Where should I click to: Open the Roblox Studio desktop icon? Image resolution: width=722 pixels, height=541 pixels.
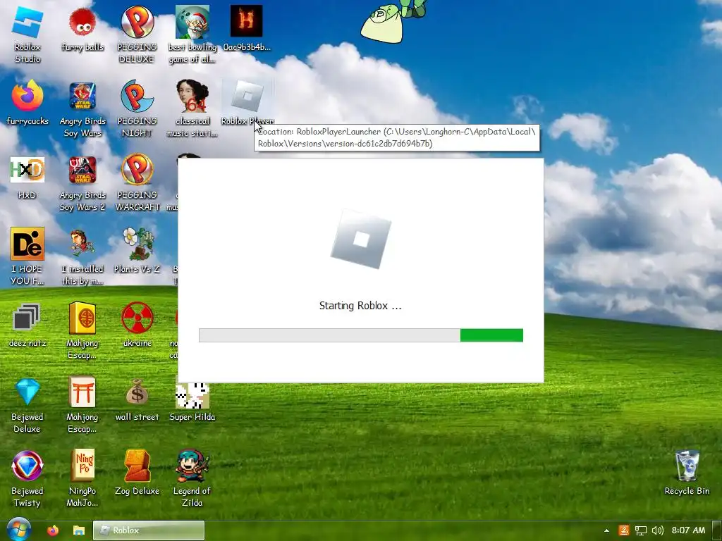27,35
